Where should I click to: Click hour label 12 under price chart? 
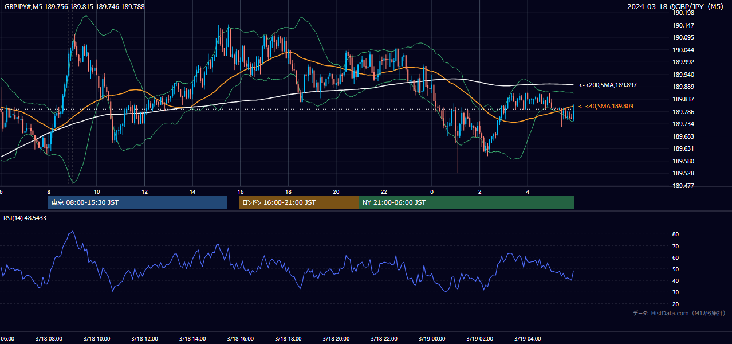coord(144,191)
